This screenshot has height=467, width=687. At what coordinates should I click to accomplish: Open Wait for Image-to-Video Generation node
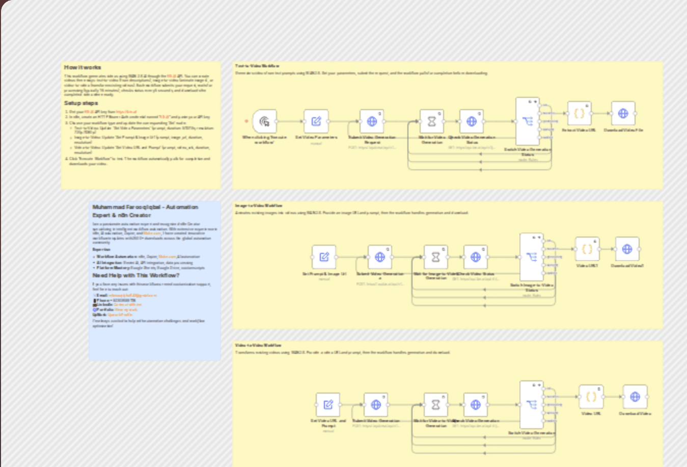(x=436, y=257)
